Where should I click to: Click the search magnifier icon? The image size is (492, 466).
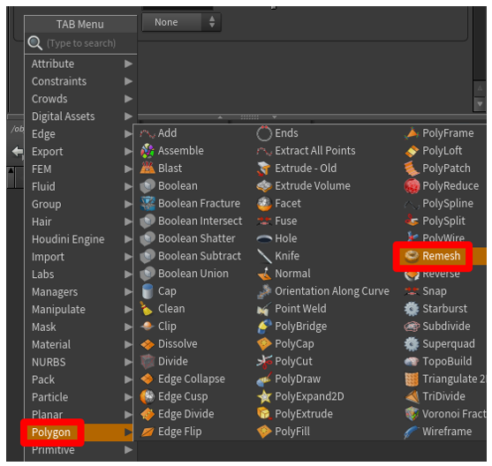point(34,43)
